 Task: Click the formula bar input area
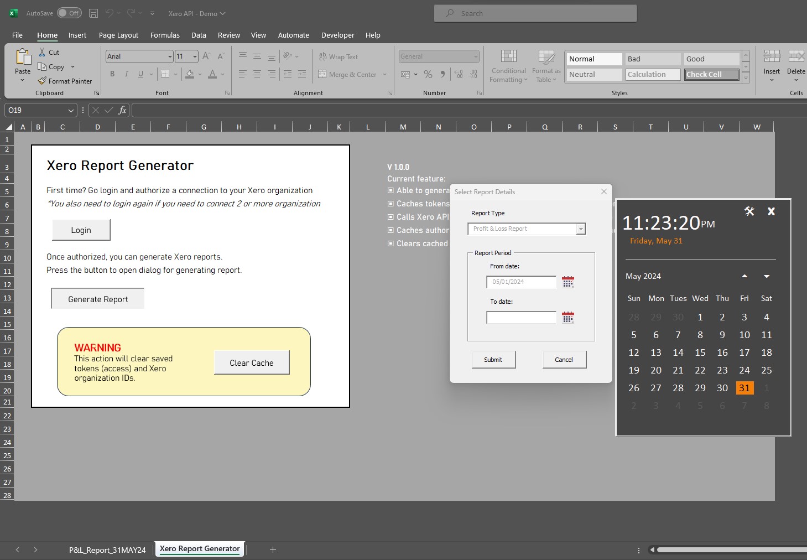469,110
